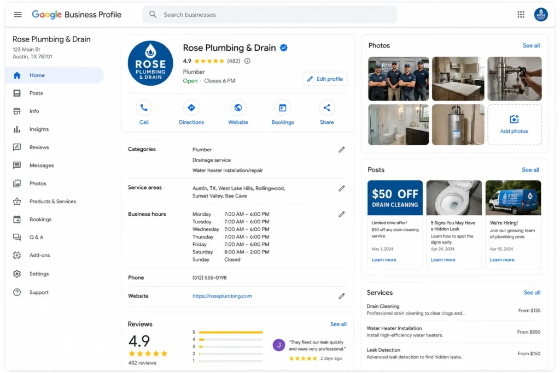Viewport: 560px width, 373px height.
Task: Click the Products & Services basket icon
Action: [17, 202]
